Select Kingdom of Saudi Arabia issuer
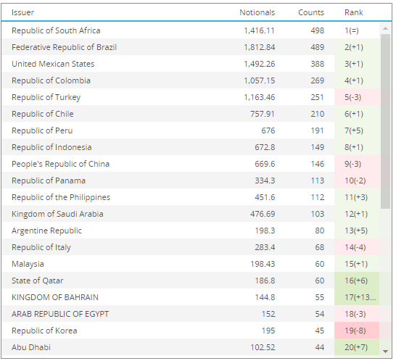Viewport: 396px width, 361px height. [x=57, y=214]
